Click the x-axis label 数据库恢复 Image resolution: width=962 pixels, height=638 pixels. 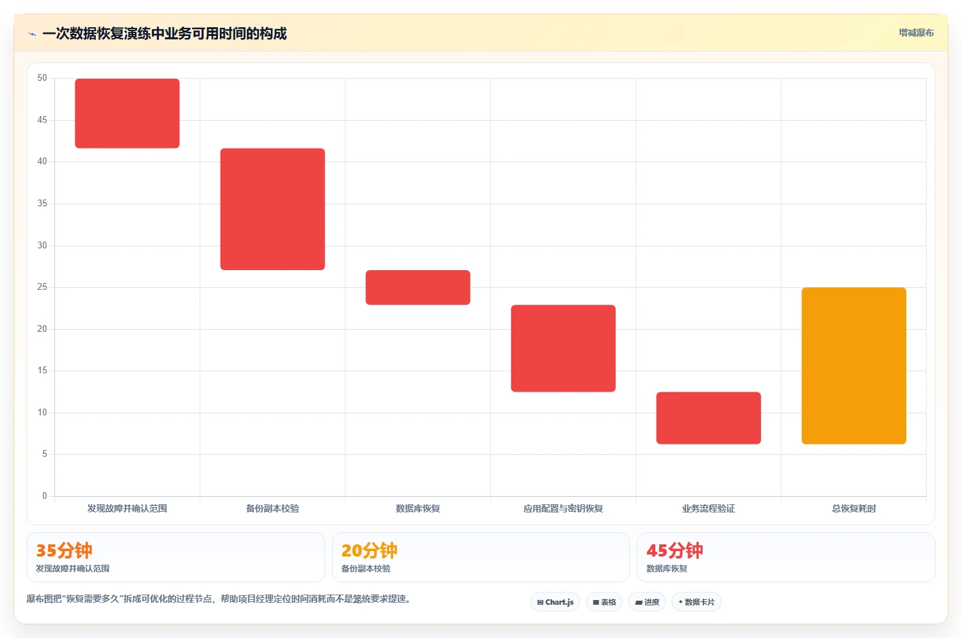click(418, 508)
